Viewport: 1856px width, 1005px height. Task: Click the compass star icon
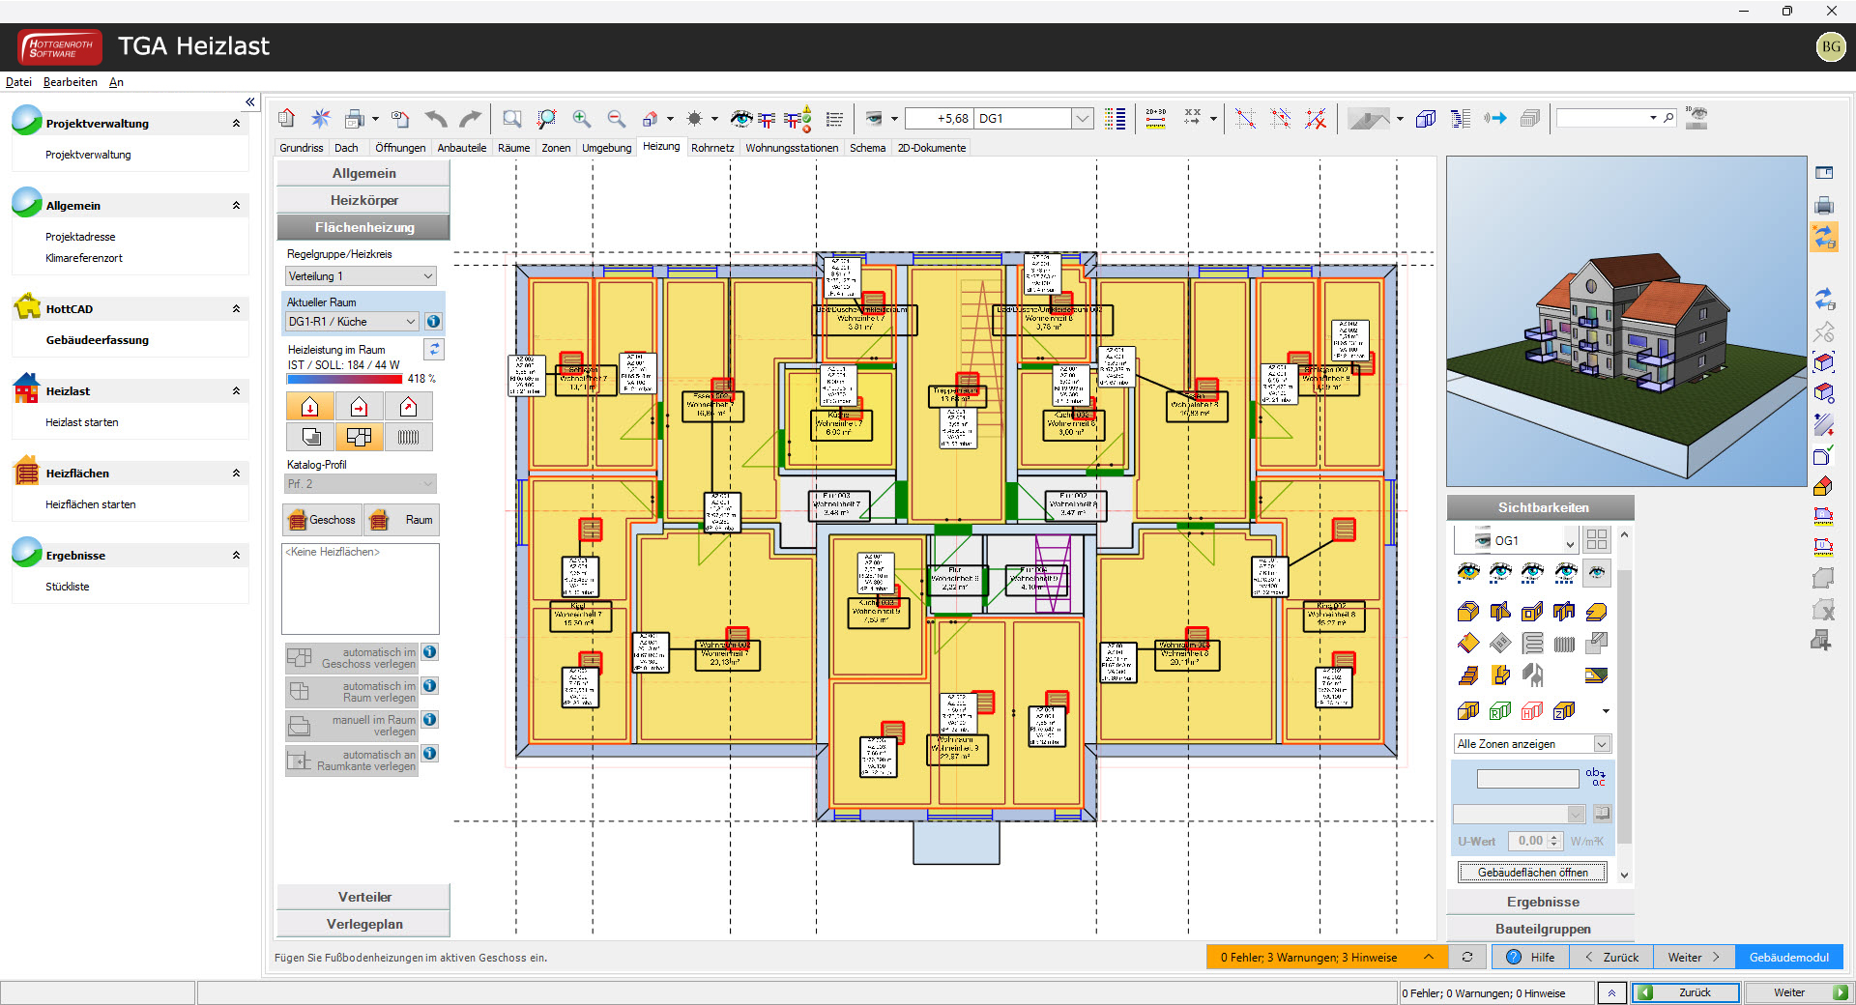320,119
